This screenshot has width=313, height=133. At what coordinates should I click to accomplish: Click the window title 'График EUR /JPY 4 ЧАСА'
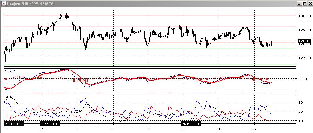tap(30, 4)
